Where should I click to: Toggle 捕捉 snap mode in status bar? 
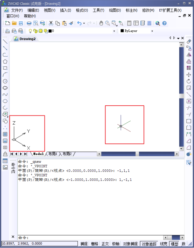coord(84,244)
